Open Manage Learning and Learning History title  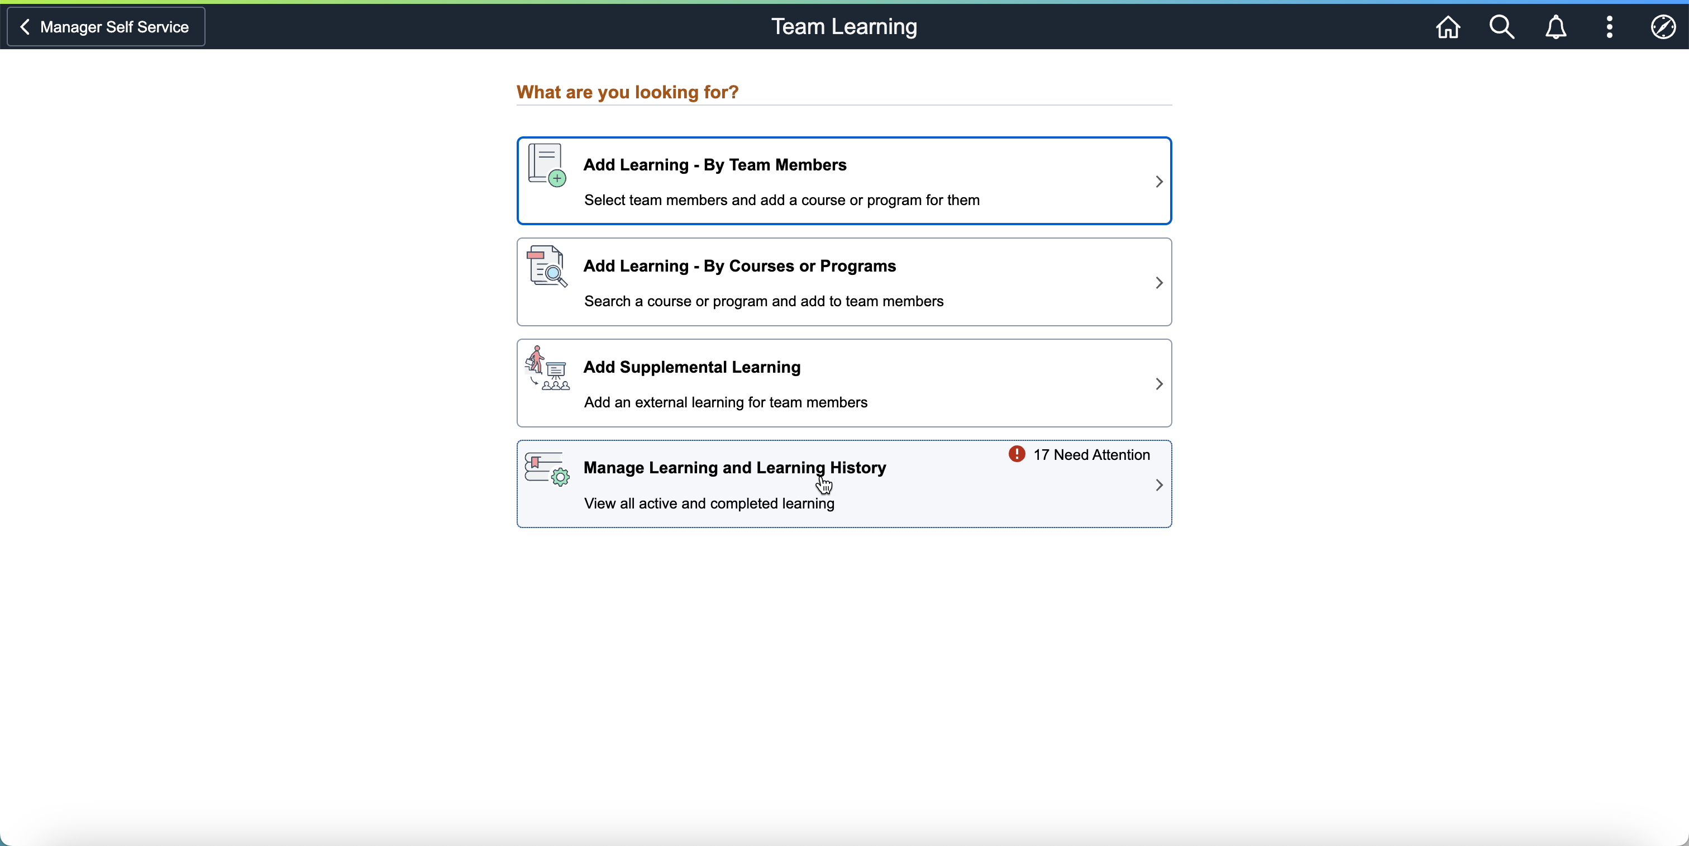click(734, 468)
